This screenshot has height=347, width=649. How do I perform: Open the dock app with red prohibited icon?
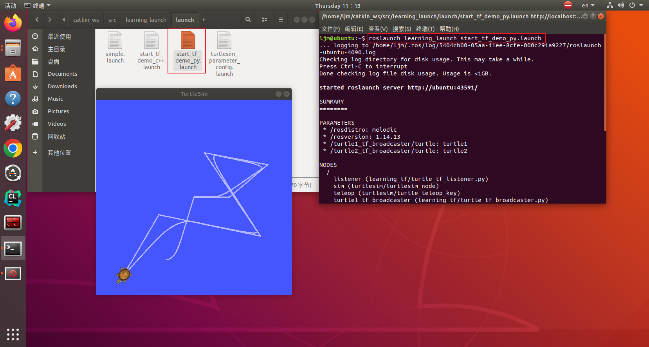tap(13, 274)
